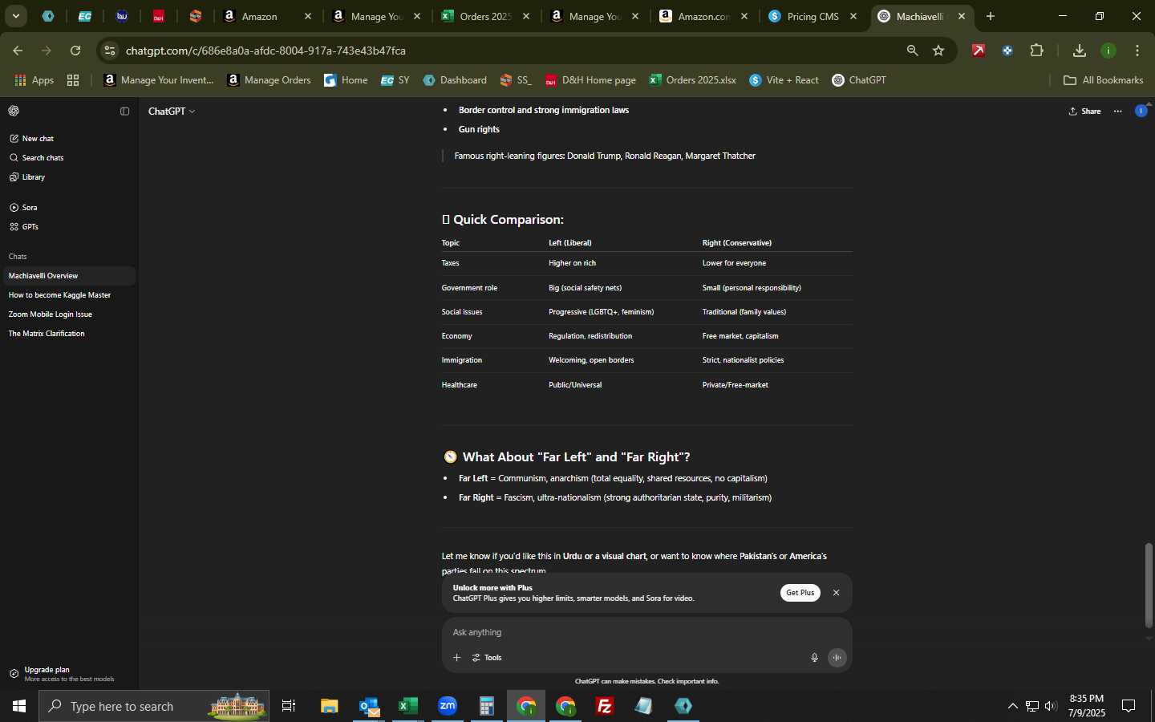Select the Machiavelli Overview chat
The image size is (1155, 722).
point(68,275)
